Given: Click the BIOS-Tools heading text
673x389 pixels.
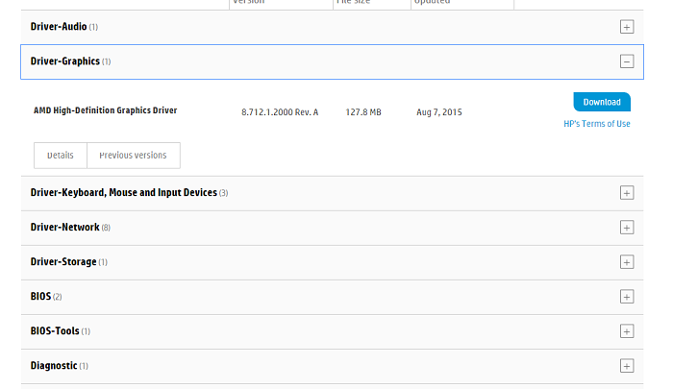Looking at the screenshot, I should (55, 331).
